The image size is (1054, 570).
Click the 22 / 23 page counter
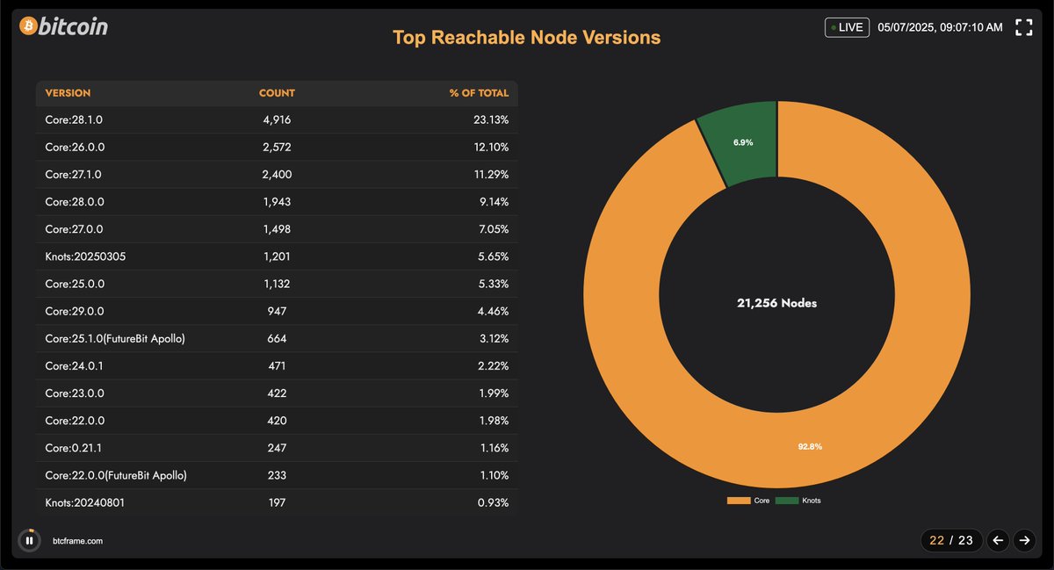pyautogui.click(x=951, y=540)
